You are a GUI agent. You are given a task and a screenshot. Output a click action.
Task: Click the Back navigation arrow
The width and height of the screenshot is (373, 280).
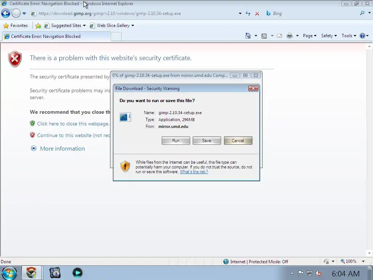tap(6, 13)
